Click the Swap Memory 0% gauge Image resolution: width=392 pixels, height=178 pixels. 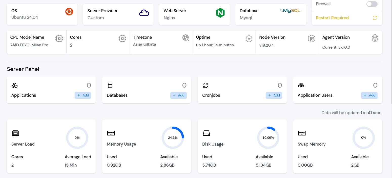[364, 138]
